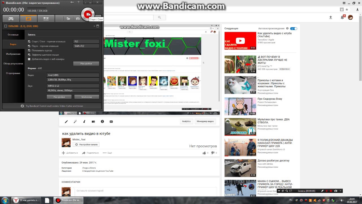Click the red Start/Stop record button in Bandicam
Viewport: 362px width, 204px height.
(88, 14)
